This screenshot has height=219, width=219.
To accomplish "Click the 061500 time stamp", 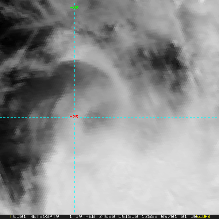I will 128,216.
